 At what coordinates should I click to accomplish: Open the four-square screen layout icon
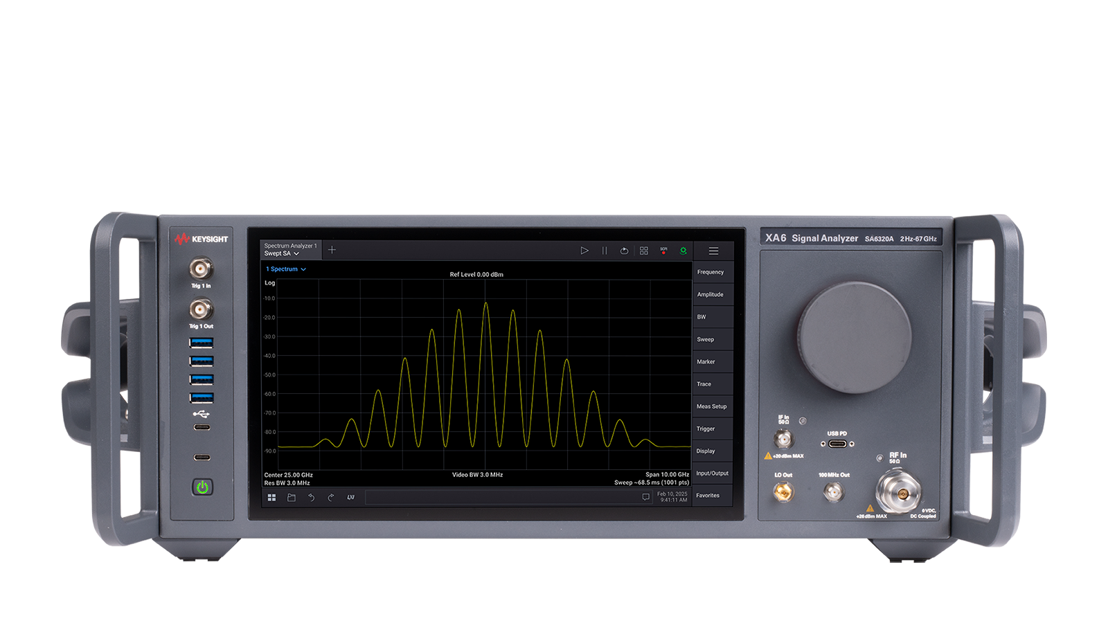click(x=644, y=251)
